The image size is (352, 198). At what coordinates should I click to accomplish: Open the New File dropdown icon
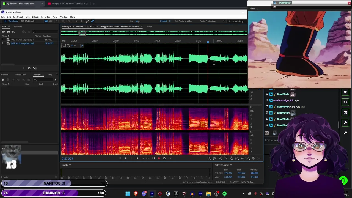[13, 32]
